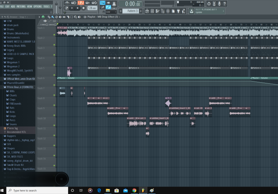
Task: Select the playlist Paint brush tool
Action: tap(53, 17)
